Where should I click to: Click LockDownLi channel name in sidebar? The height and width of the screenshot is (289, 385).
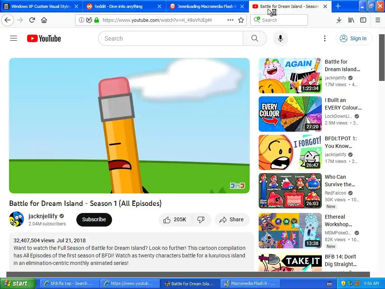[338, 116]
